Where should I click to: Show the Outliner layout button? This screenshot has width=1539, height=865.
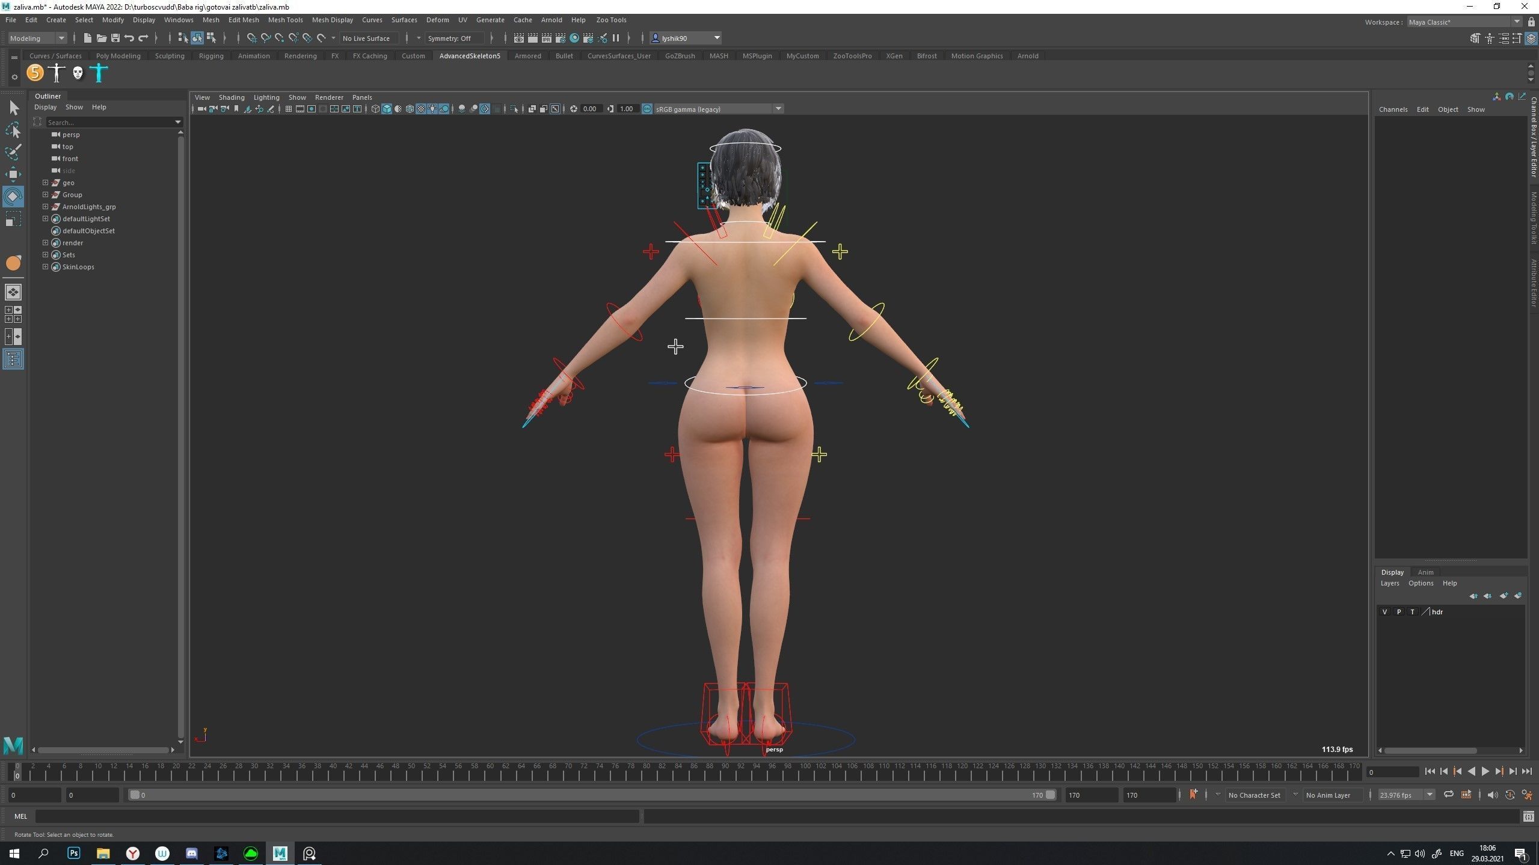[13, 359]
